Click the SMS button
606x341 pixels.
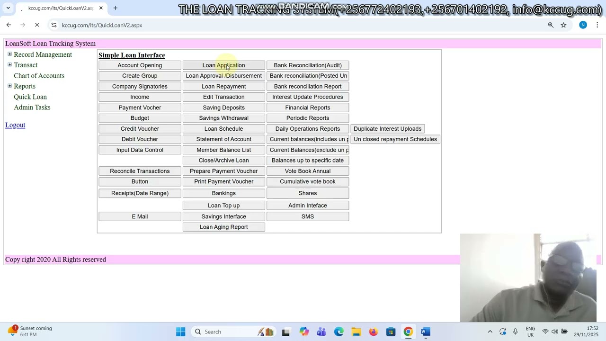click(308, 216)
